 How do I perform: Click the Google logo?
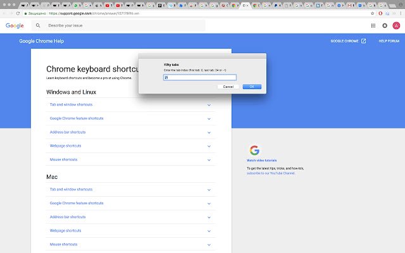[15, 25]
